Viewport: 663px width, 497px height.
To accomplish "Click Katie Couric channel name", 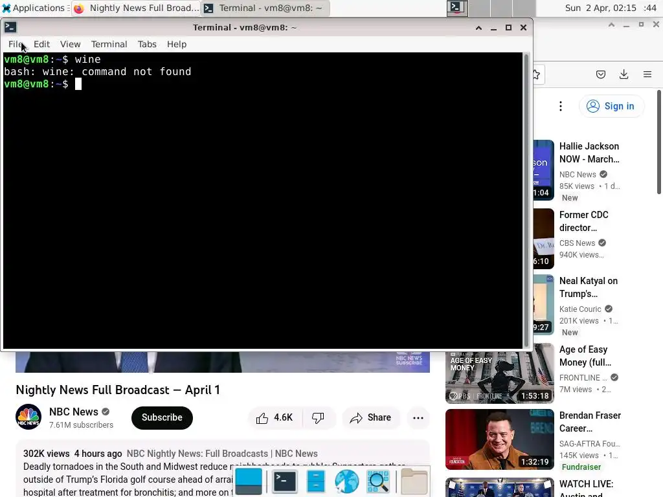I will pos(580,309).
